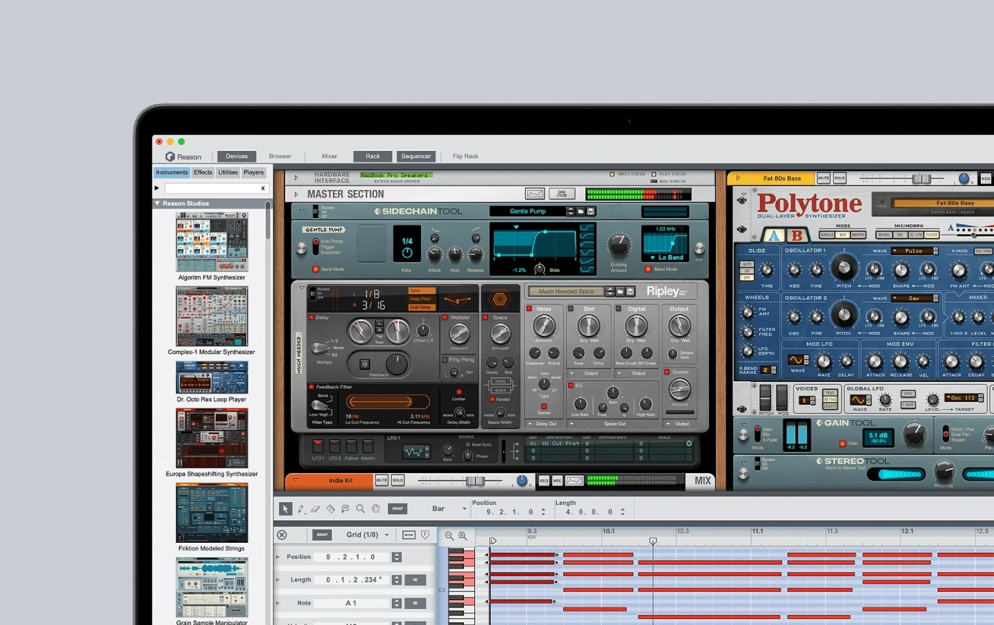Image resolution: width=994 pixels, height=625 pixels.
Task: Select the Eraser tool in the sequencer toolbar
Action: [x=315, y=509]
